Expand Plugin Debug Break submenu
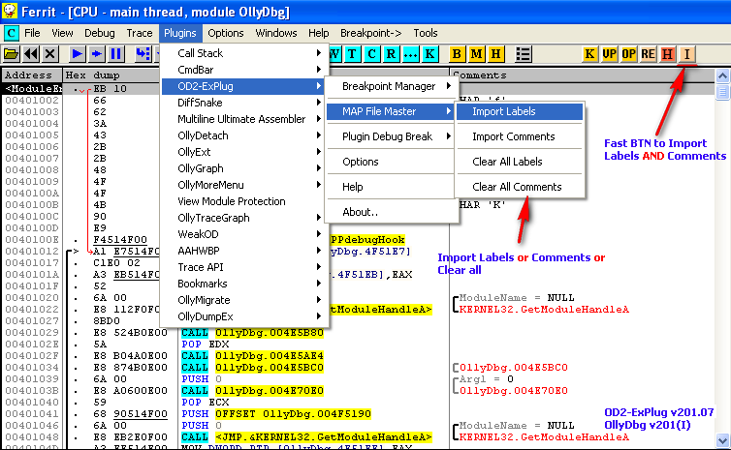 391,136
